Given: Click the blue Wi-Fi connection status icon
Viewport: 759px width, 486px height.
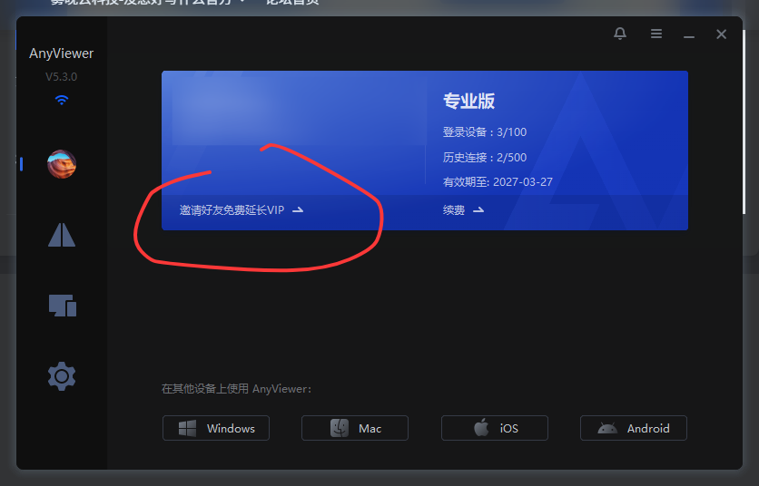Looking at the screenshot, I should click(x=62, y=100).
